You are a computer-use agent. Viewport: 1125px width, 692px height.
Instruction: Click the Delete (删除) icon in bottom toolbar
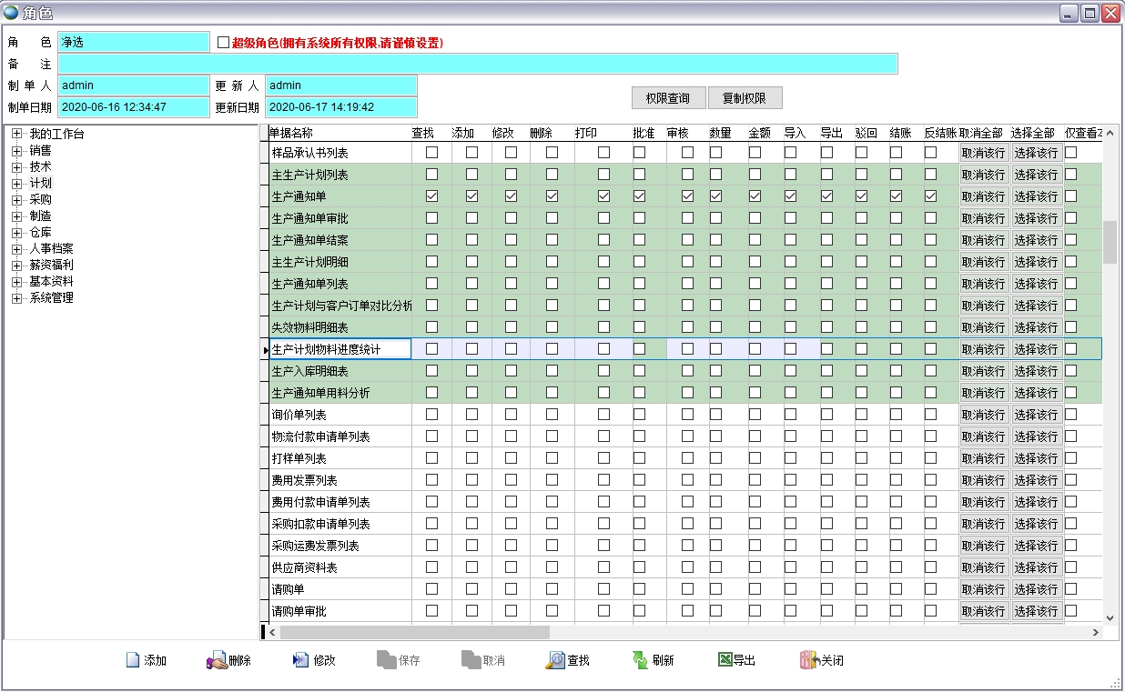(x=216, y=660)
